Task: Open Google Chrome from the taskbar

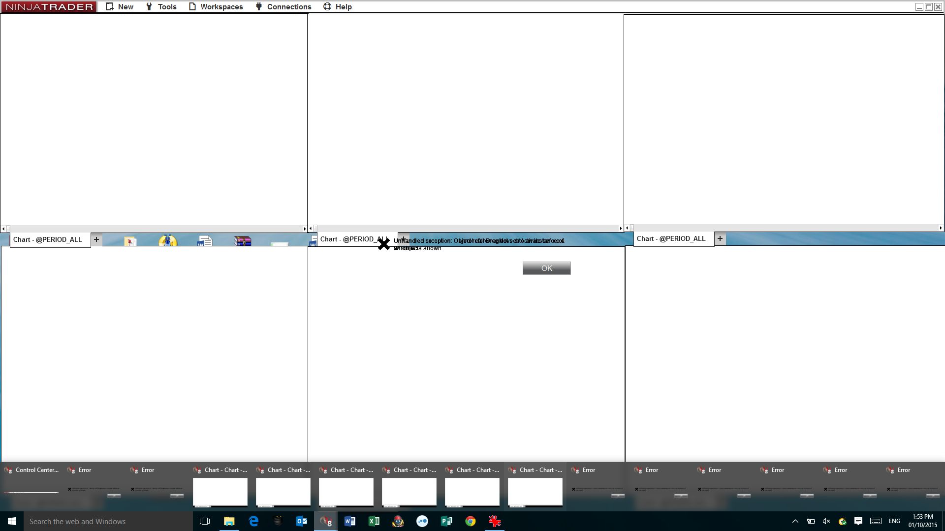Action: point(470,521)
